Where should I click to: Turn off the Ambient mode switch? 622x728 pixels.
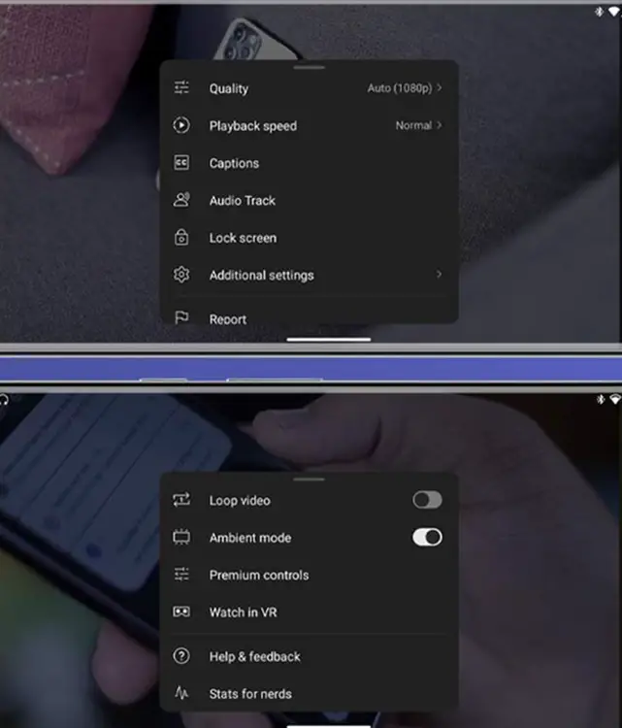coord(427,537)
